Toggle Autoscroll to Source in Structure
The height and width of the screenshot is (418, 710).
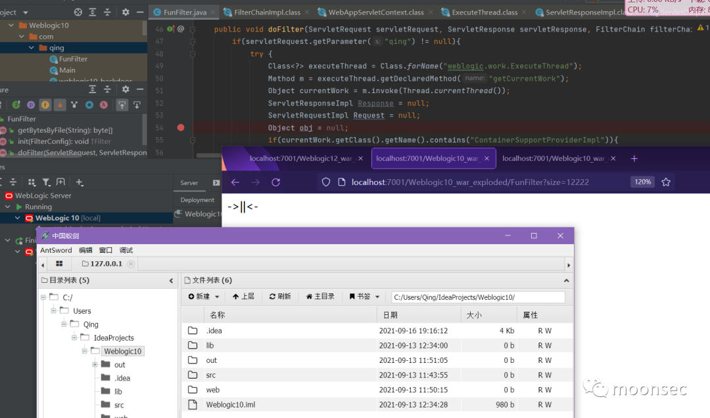pyautogui.click(x=122, y=105)
